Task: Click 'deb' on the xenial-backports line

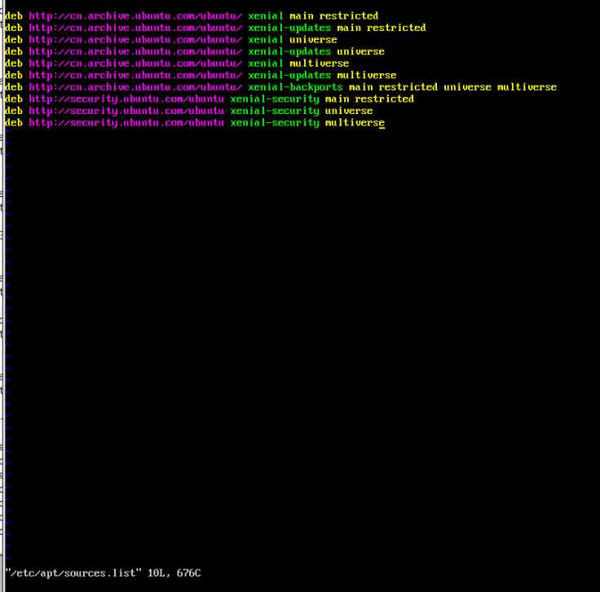Action: [x=14, y=87]
